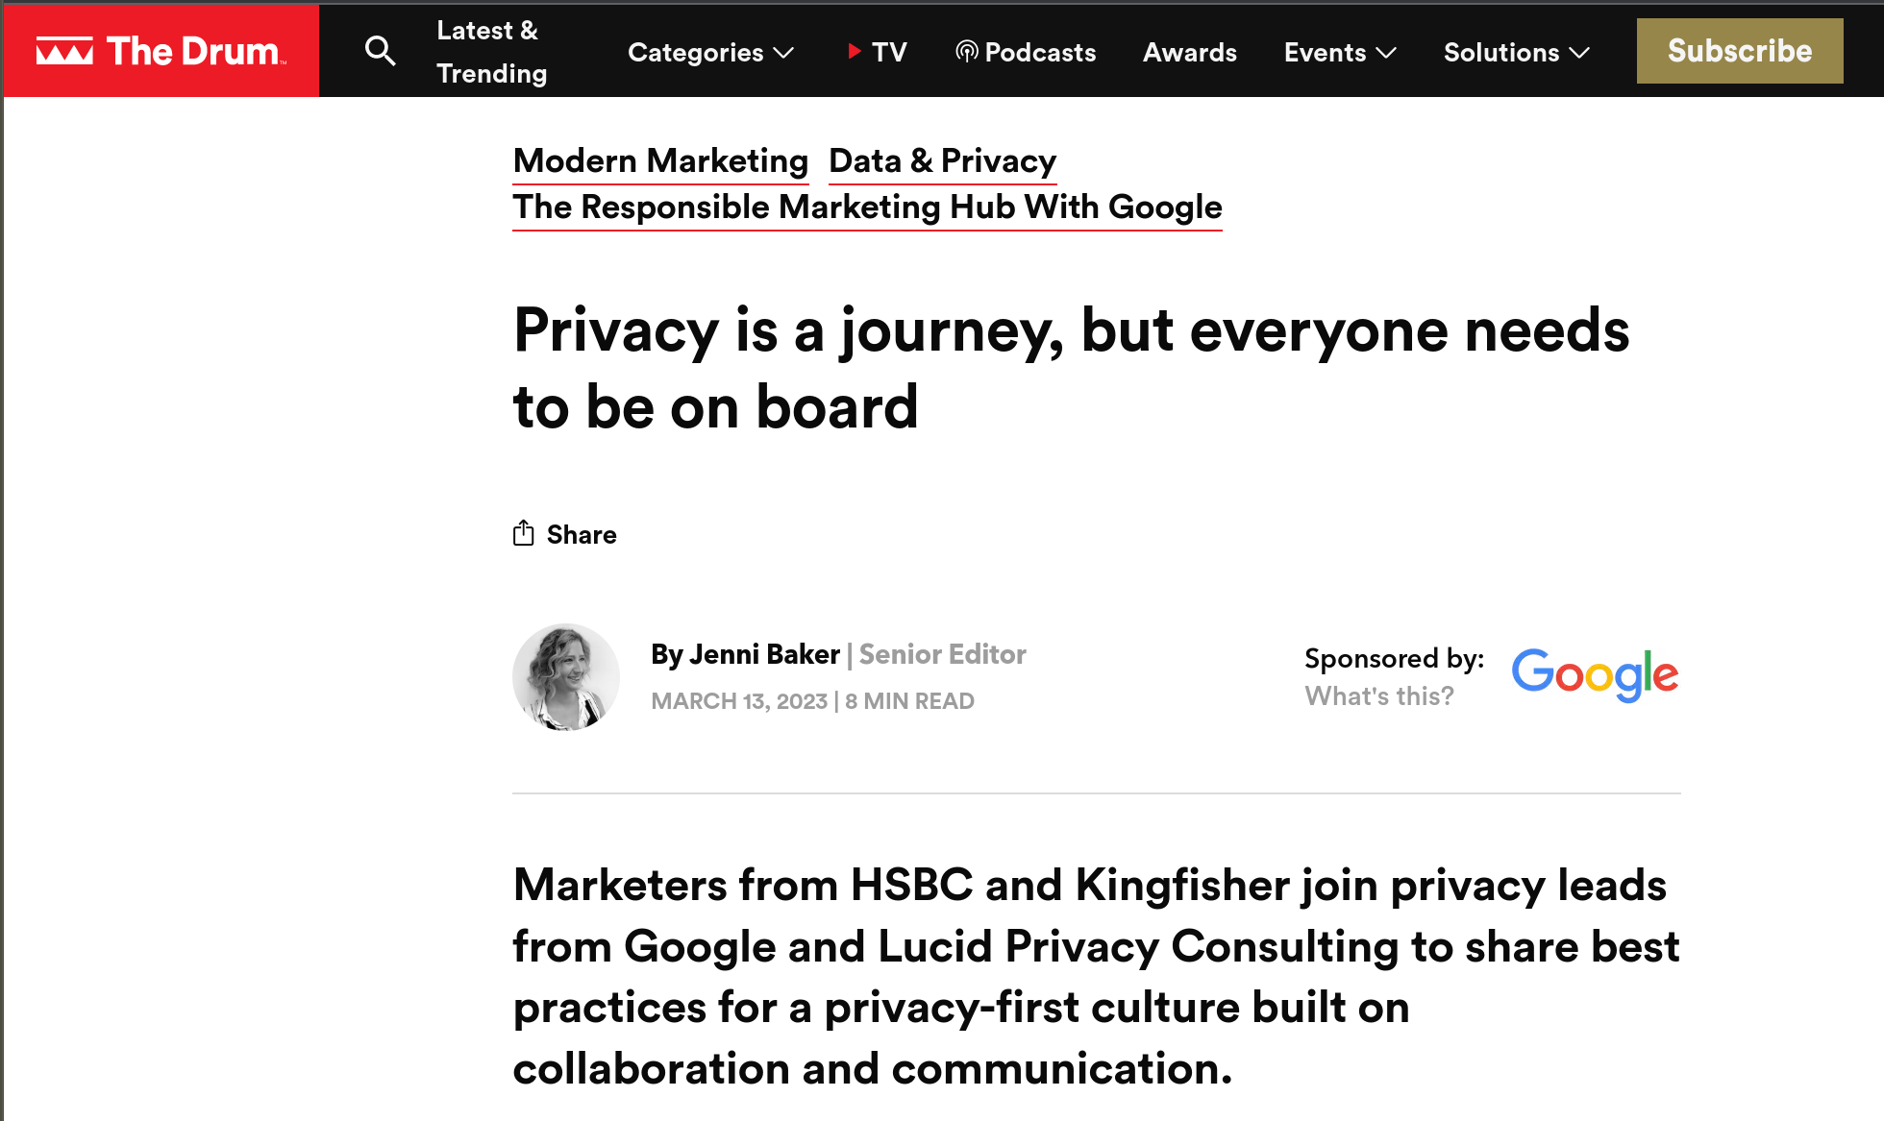
Task: Click the article headline about privacy journey
Action: click(x=1071, y=368)
